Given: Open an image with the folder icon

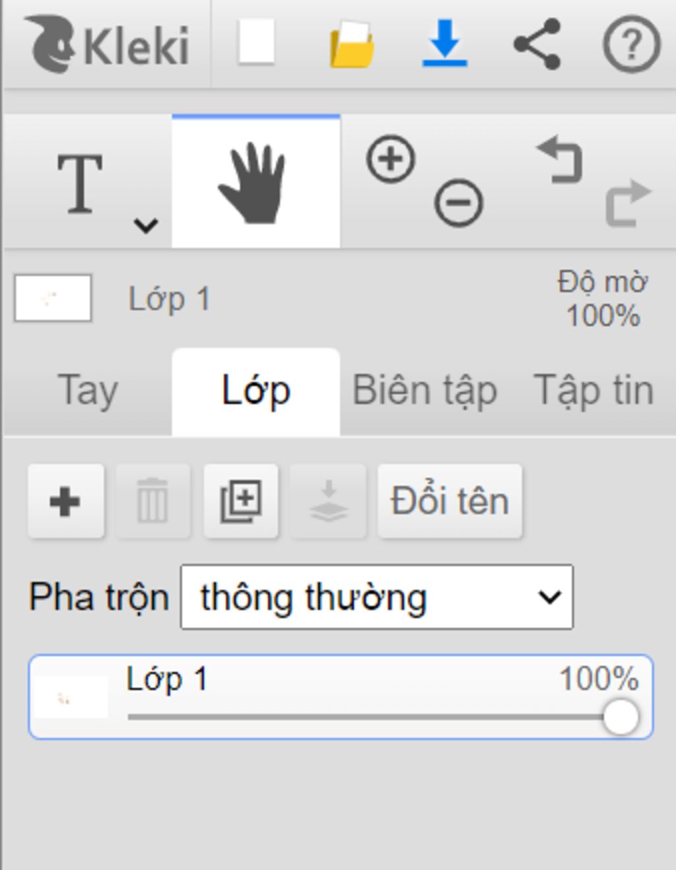Looking at the screenshot, I should click(x=352, y=44).
